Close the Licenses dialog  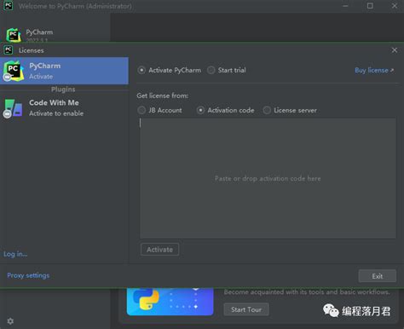coord(395,50)
